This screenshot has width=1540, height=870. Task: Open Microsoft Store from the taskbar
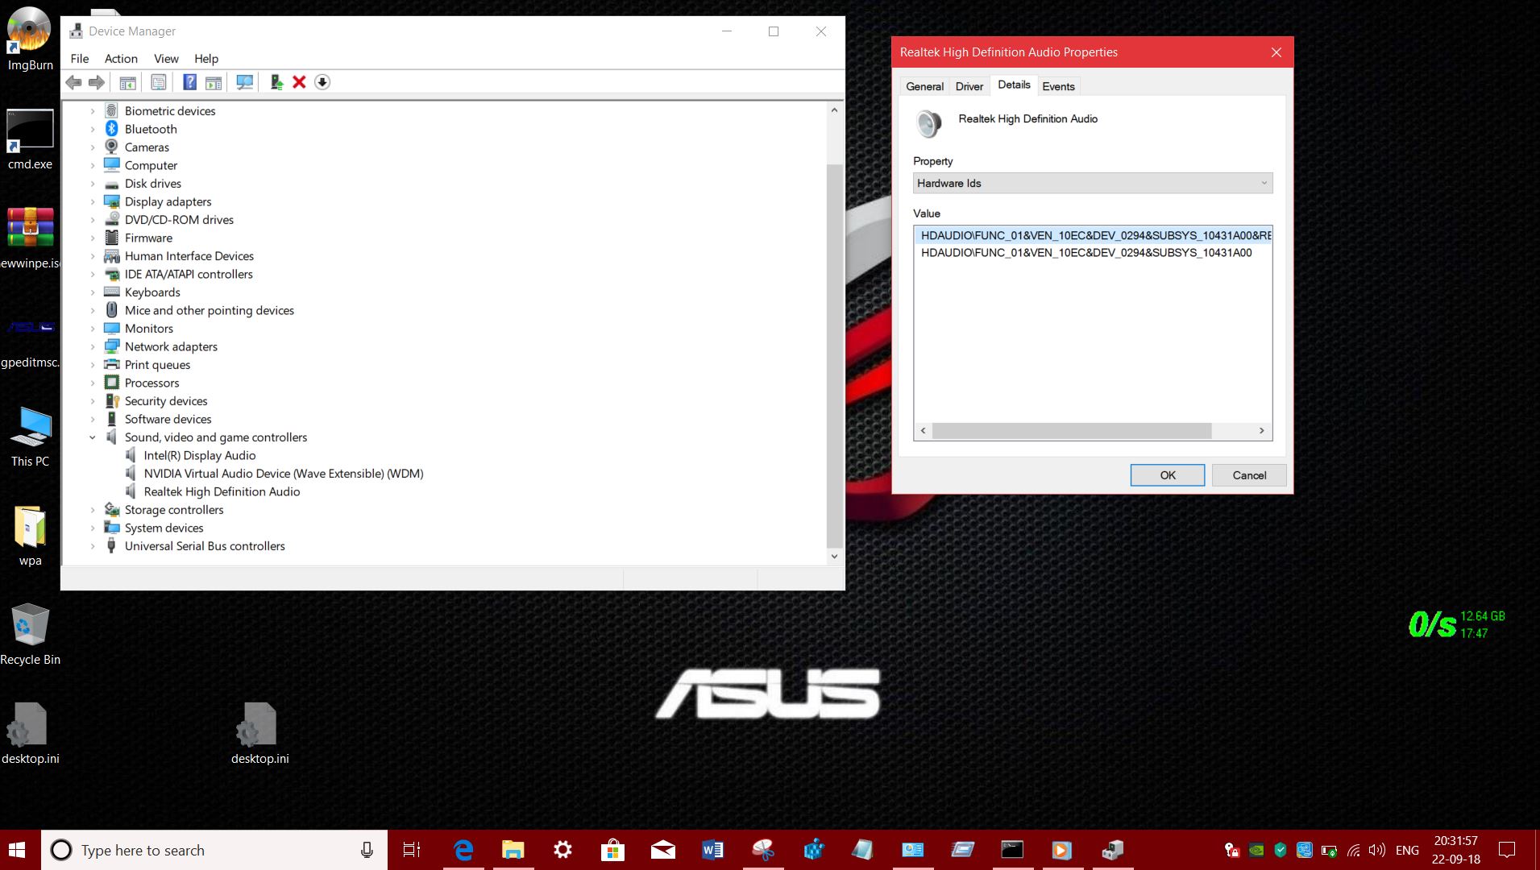pos(612,850)
